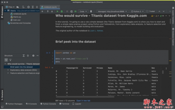This screenshot has width=175, height=110.
Task: Interrupt the kernel with the stop icon
Action: click(67, 11)
